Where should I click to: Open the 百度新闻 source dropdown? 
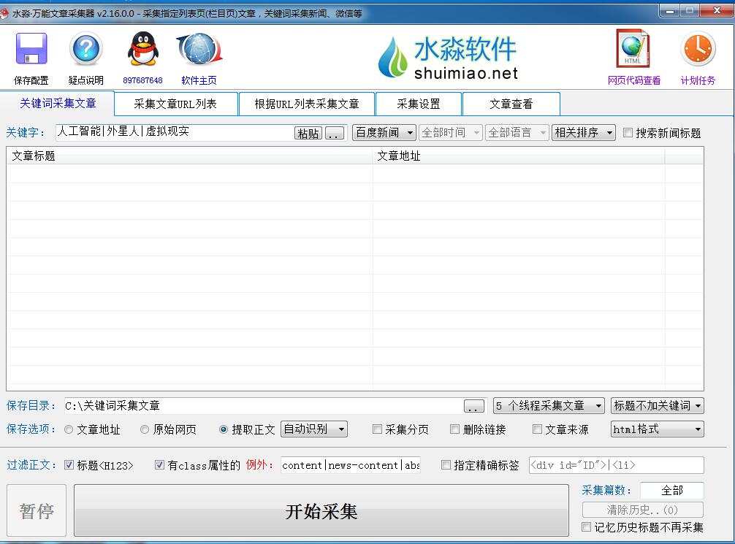(384, 132)
